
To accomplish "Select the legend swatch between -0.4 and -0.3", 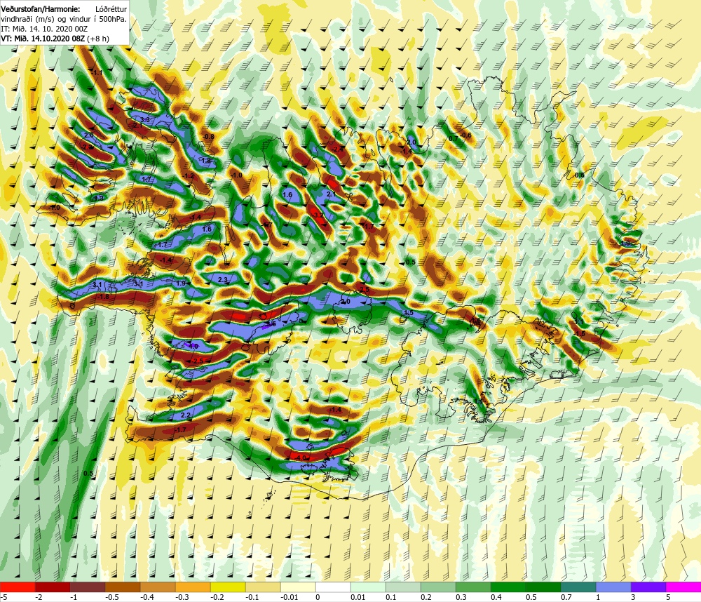I will tap(158, 587).
